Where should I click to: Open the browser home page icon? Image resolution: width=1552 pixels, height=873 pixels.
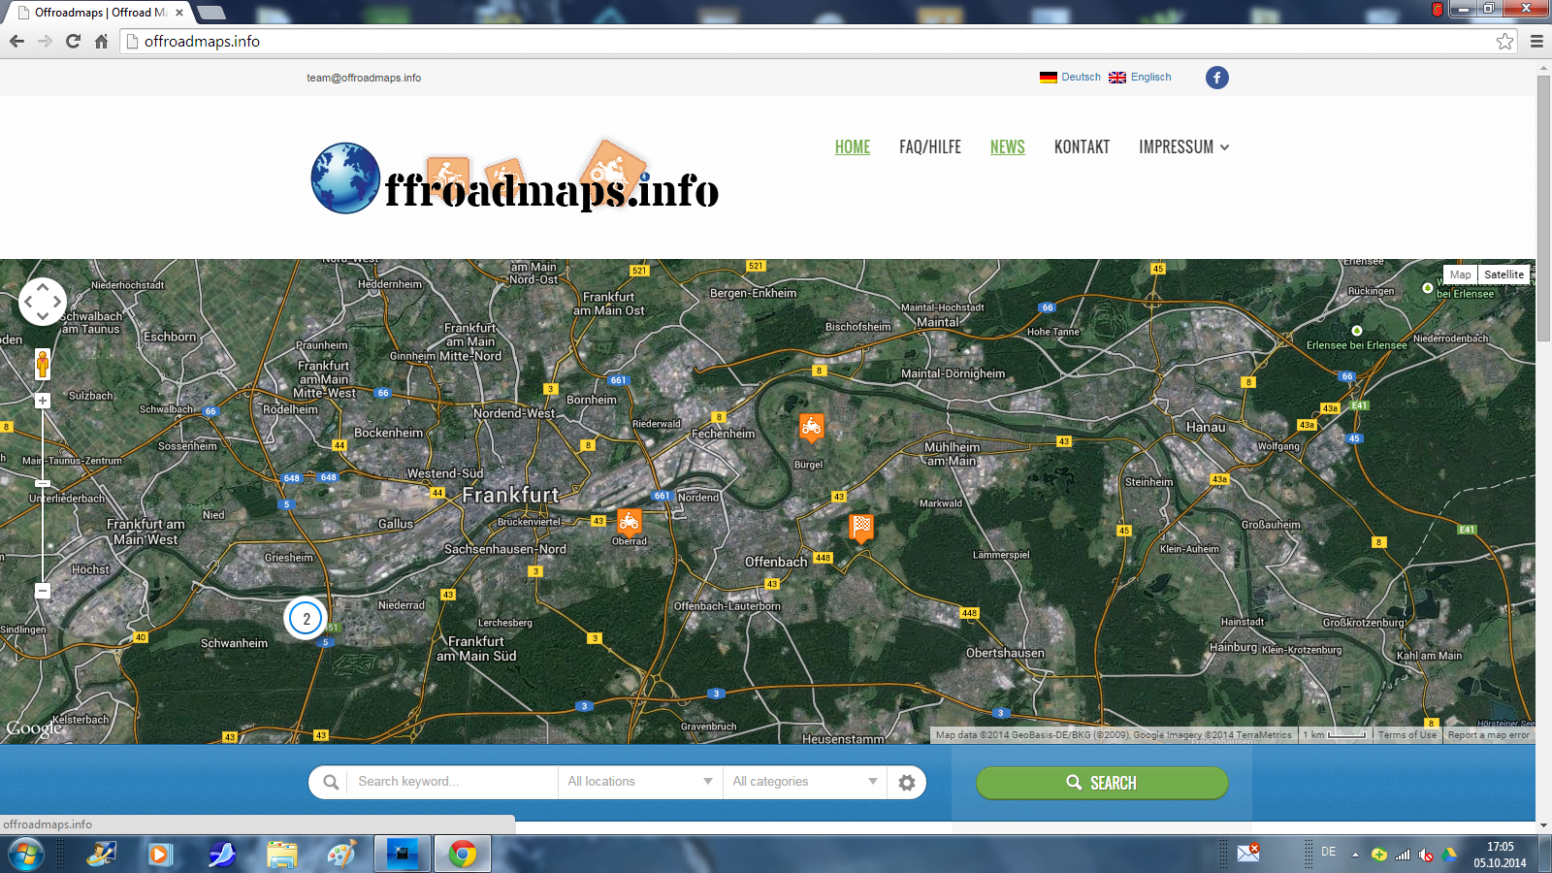(x=101, y=41)
